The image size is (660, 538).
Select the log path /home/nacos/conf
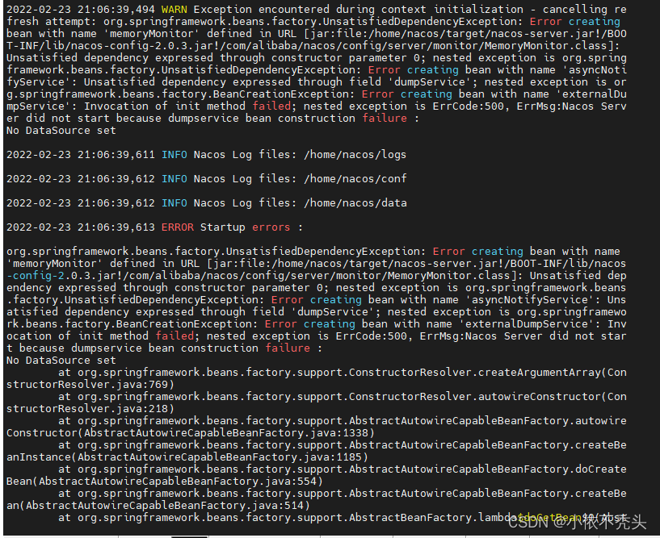[x=355, y=178]
